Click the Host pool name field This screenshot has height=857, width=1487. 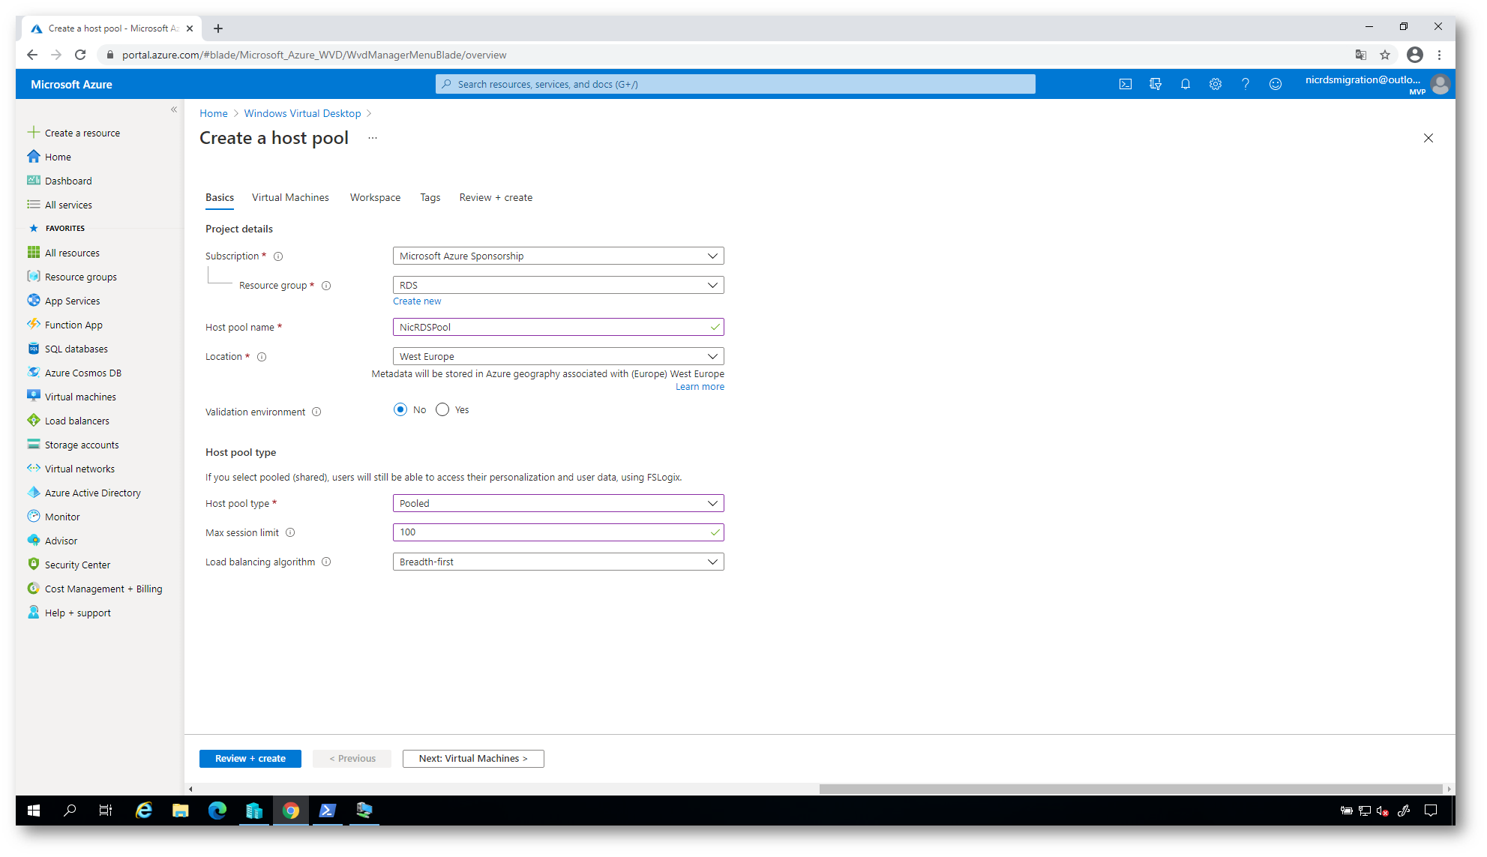[x=558, y=327]
